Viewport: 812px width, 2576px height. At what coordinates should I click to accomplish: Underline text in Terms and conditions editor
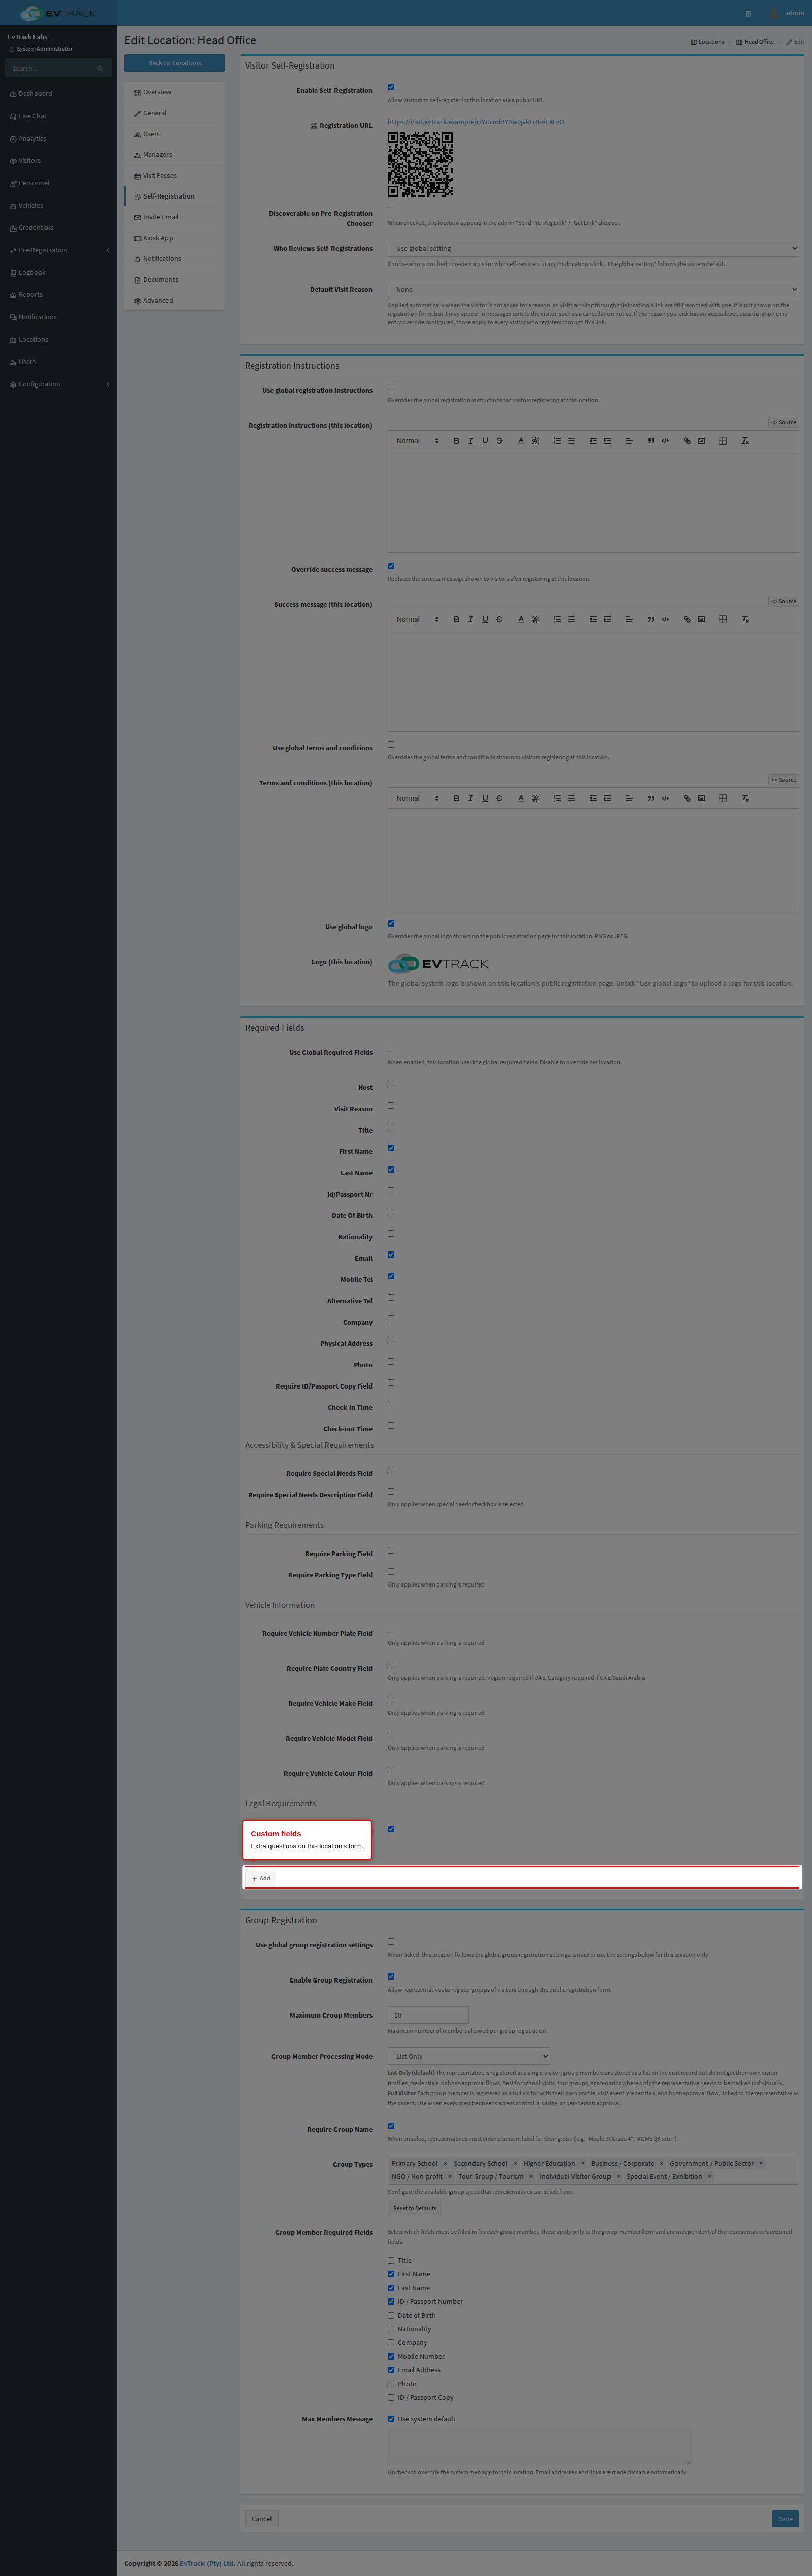pos(485,798)
